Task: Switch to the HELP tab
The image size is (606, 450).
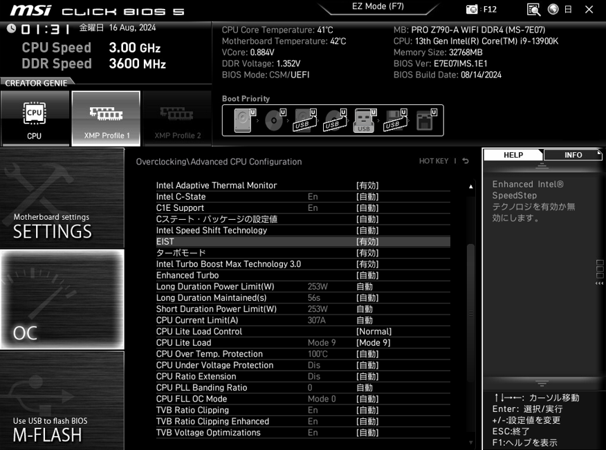Action: (513, 155)
